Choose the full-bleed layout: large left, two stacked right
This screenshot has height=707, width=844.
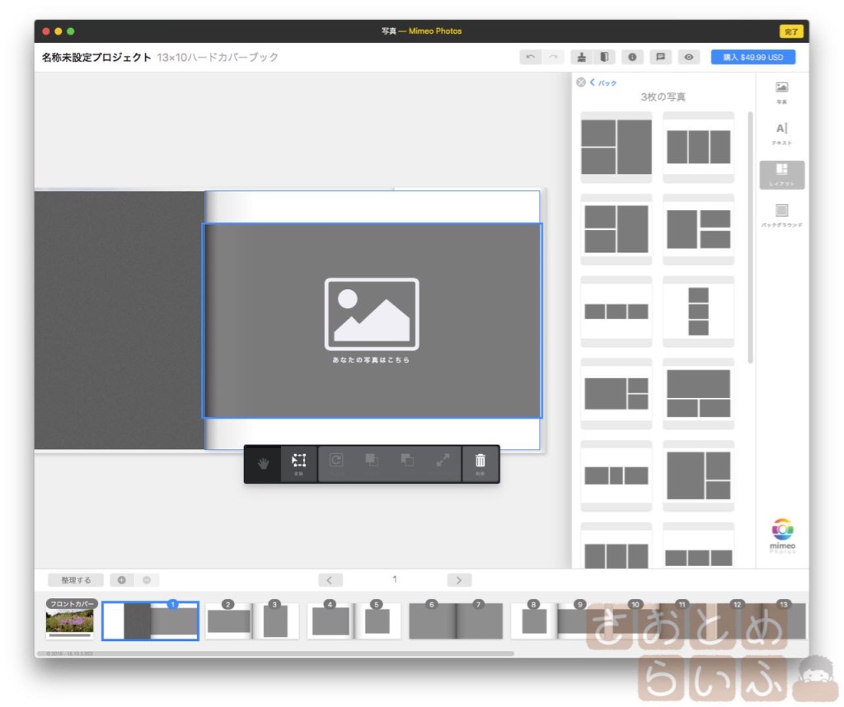(x=698, y=475)
